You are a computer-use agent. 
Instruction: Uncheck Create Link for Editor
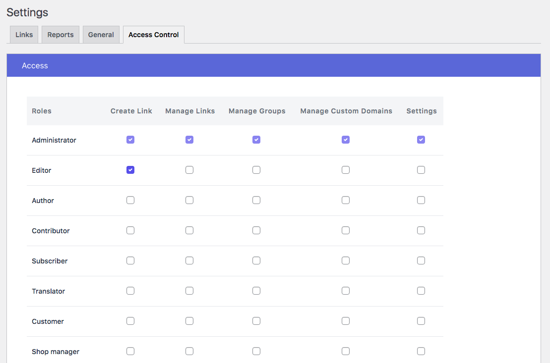pos(130,170)
